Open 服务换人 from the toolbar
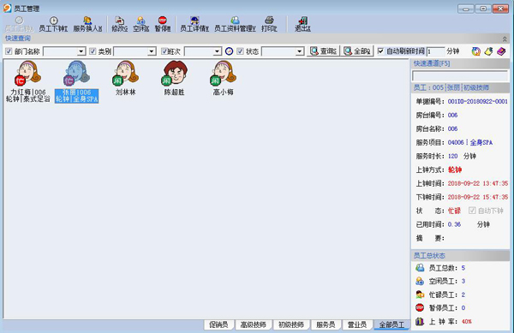The width and height of the screenshot is (514, 333). [87, 25]
